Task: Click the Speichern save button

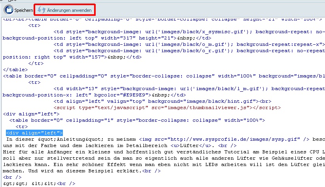Action: pos(18,10)
